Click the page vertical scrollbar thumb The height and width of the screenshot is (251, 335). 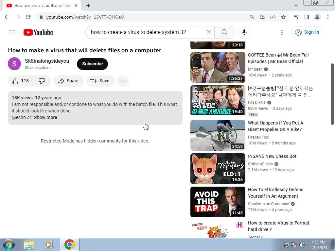coord(332,94)
